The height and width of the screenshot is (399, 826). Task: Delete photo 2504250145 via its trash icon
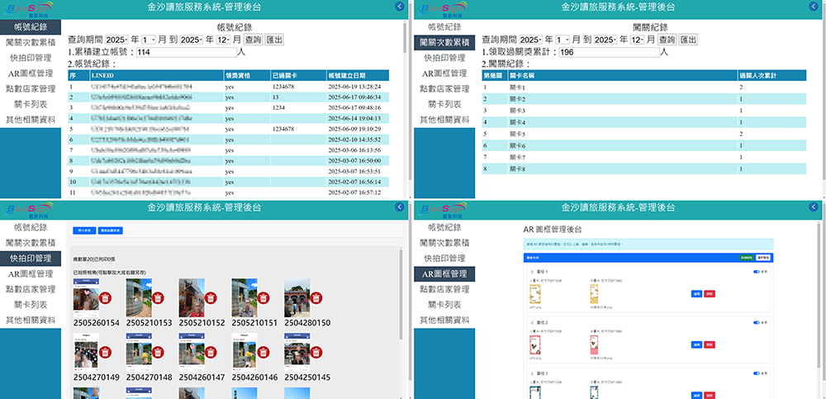point(316,353)
